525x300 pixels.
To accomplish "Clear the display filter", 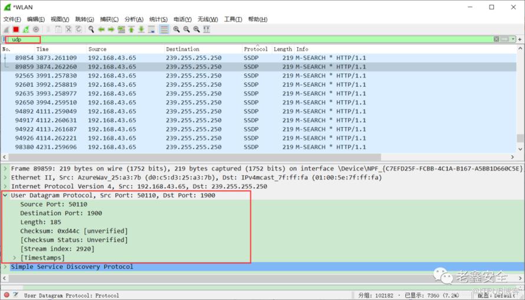I will tap(497, 39).
